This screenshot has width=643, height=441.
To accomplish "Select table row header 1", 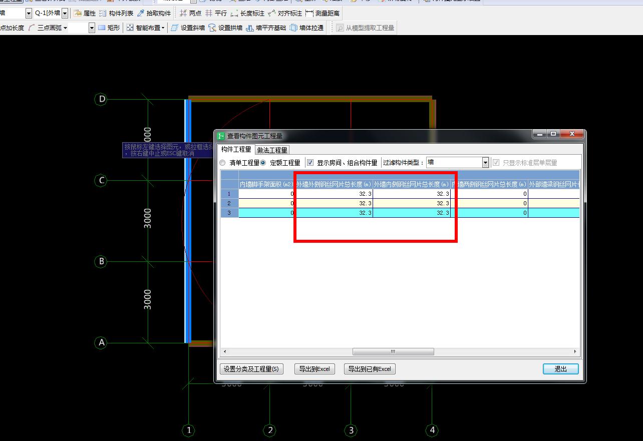I will [x=229, y=194].
